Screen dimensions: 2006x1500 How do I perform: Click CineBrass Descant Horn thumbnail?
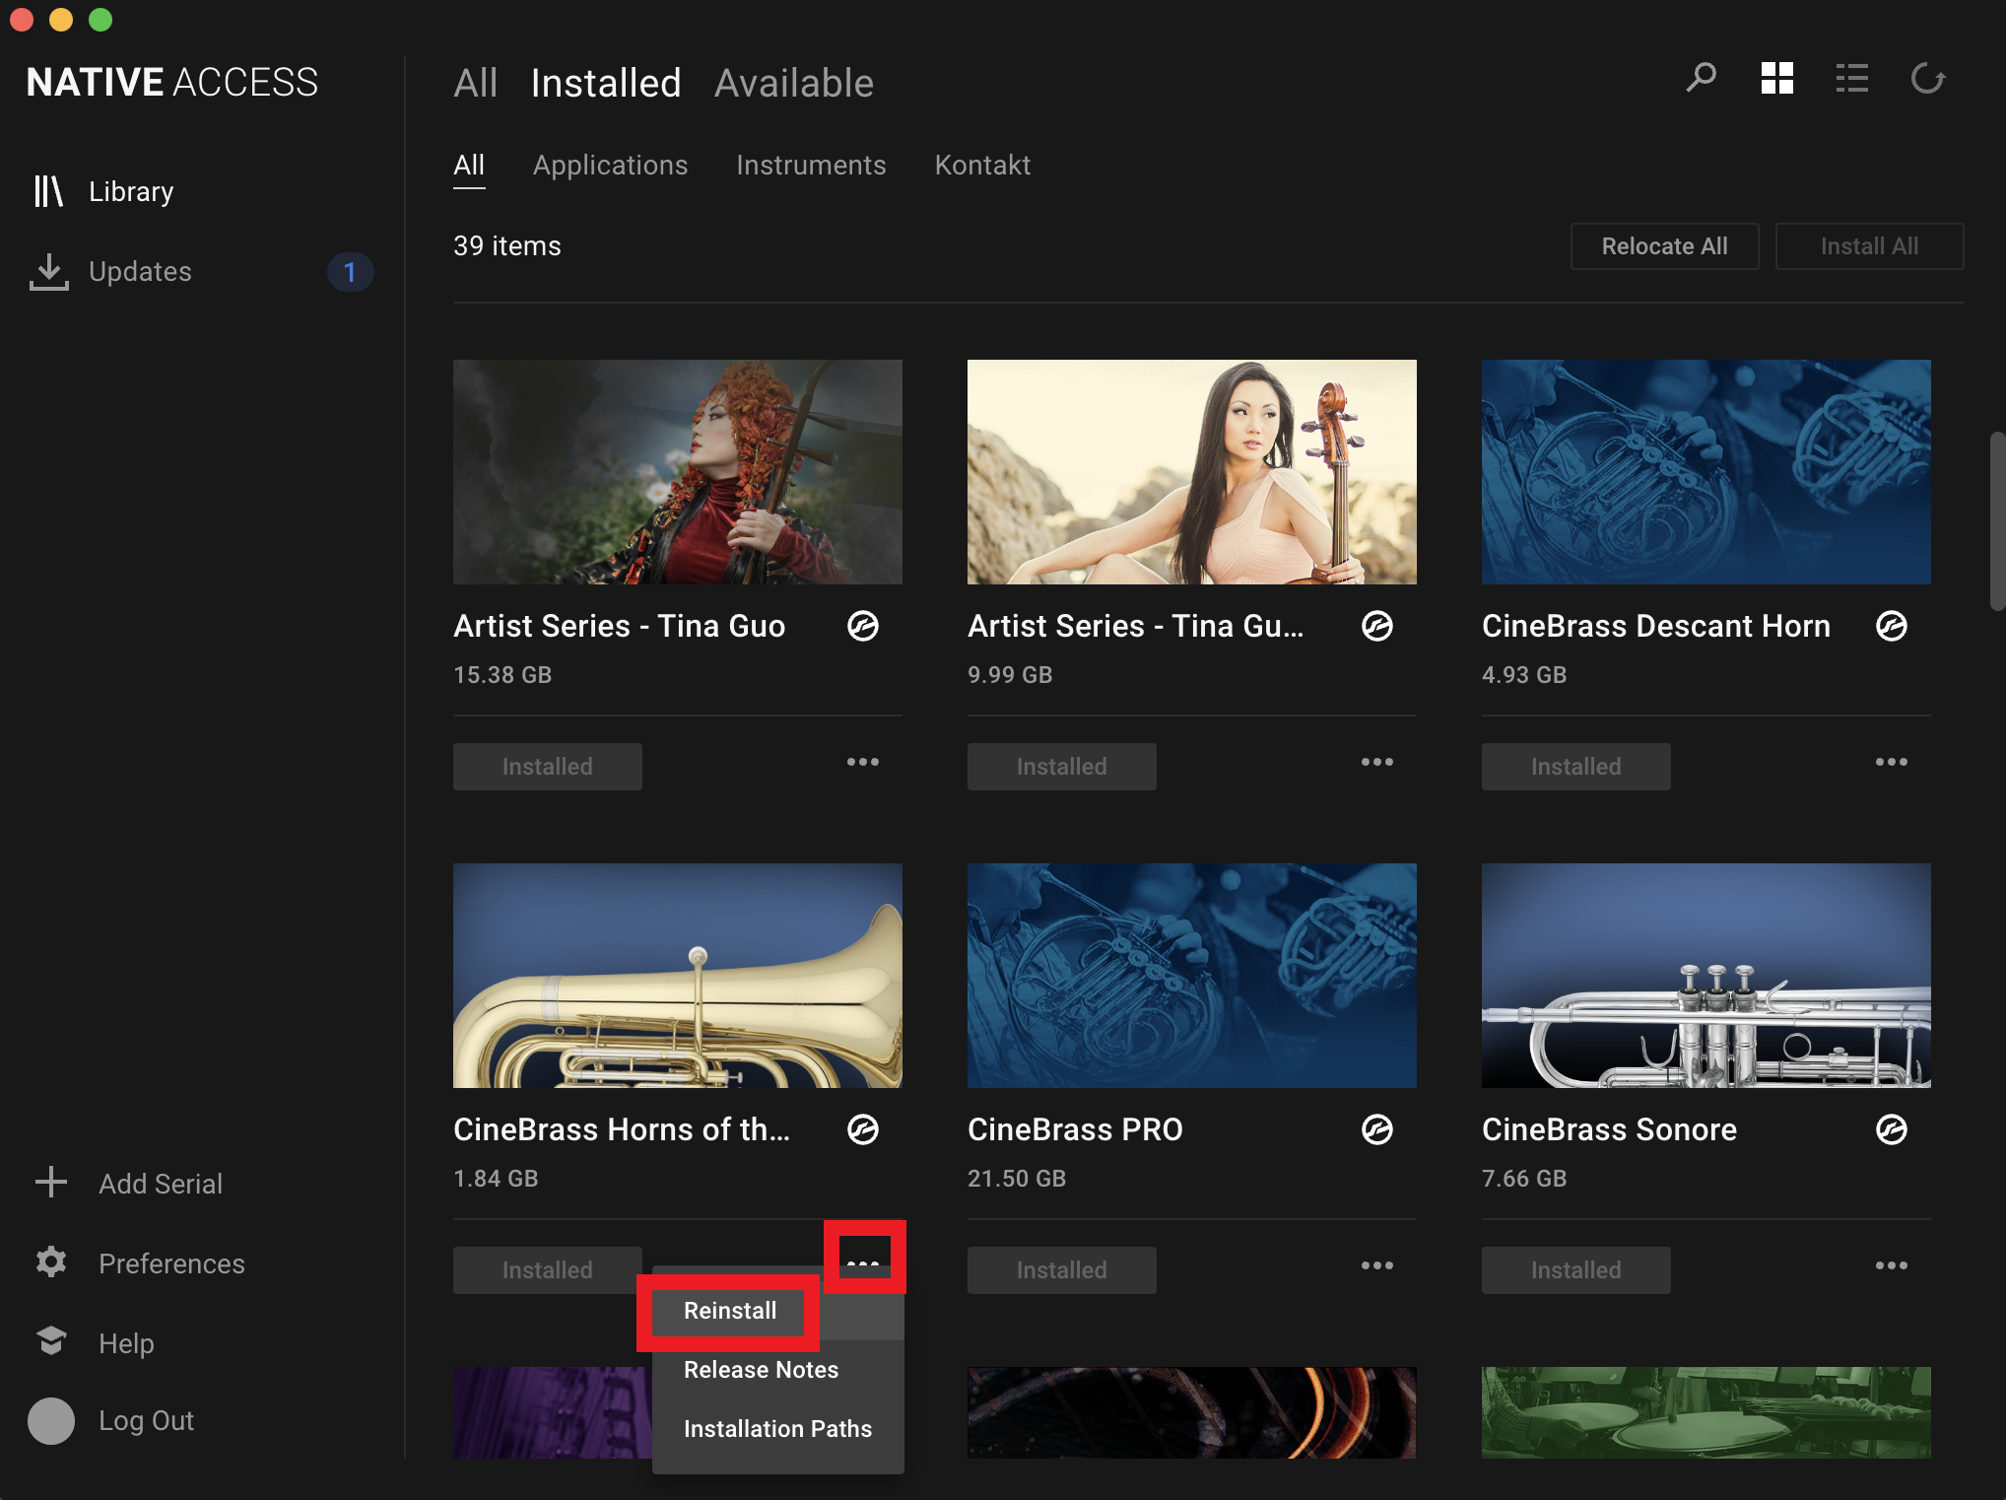tap(1706, 472)
